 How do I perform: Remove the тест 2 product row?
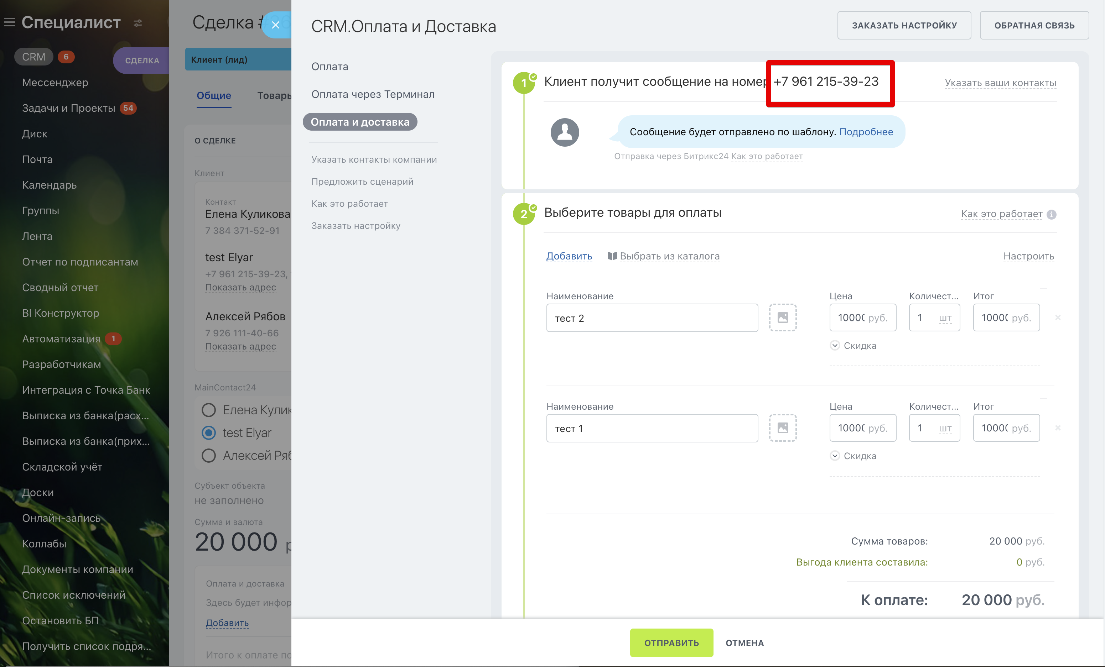1058,317
